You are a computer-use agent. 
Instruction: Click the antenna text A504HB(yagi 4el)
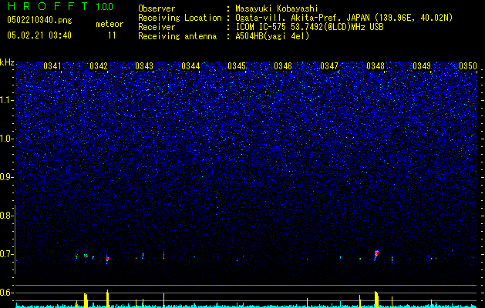[x=272, y=36]
